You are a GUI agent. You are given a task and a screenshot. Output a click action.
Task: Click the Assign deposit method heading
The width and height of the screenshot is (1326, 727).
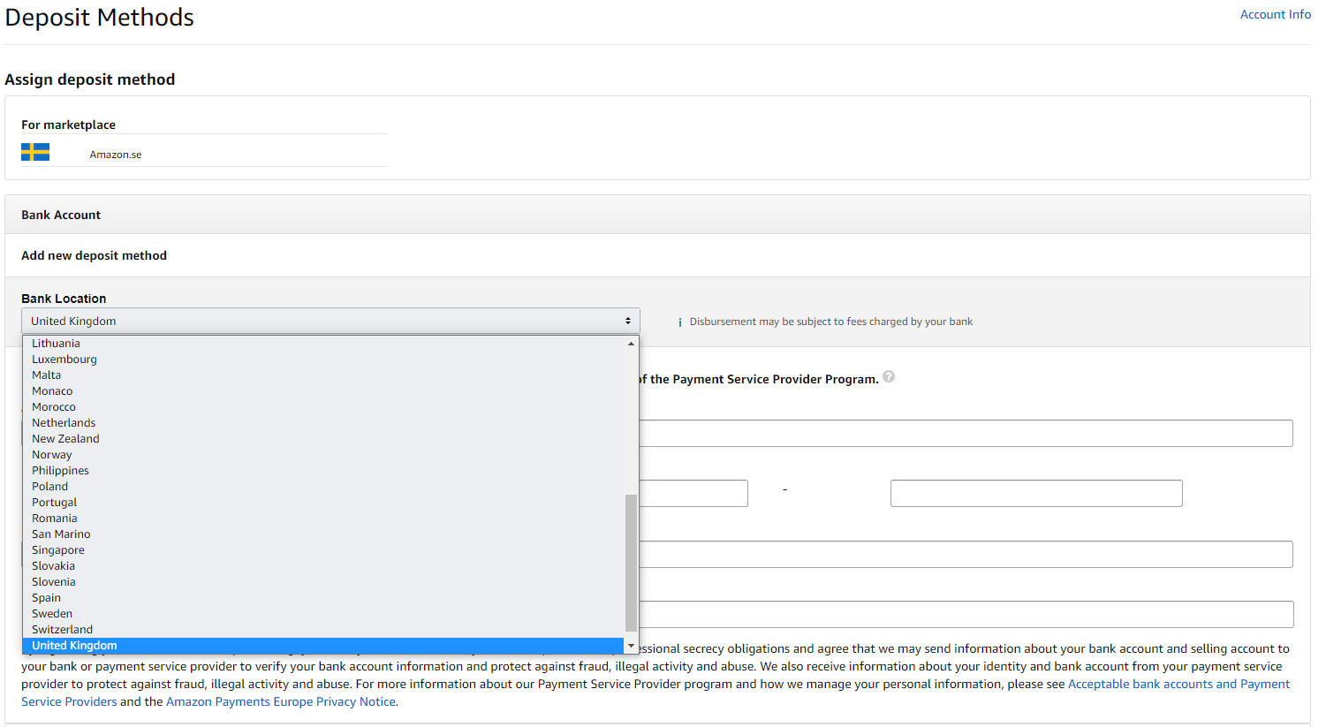[x=89, y=80]
